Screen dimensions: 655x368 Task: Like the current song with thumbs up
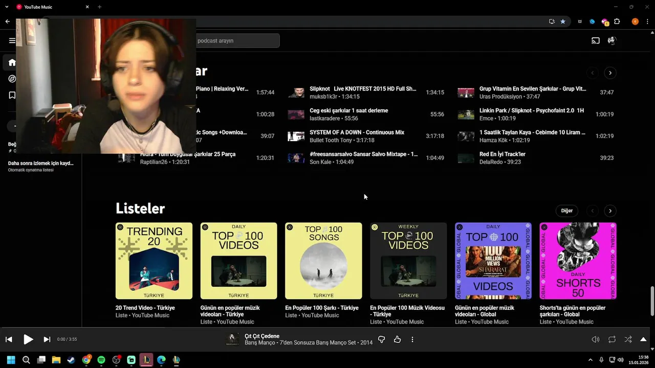pyautogui.click(x=397, y=339)
